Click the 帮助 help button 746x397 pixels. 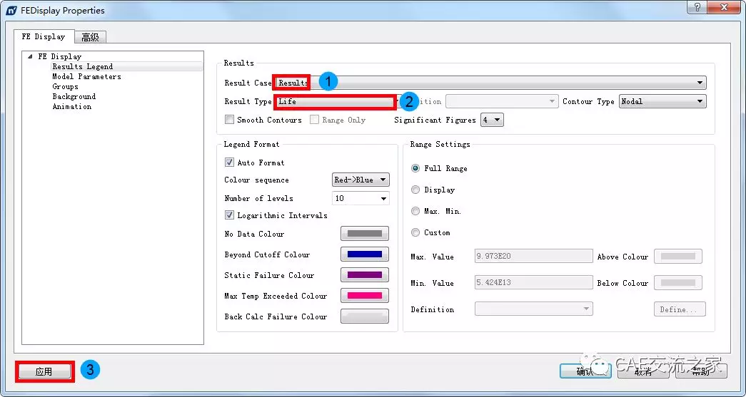[x=701, y=371]
